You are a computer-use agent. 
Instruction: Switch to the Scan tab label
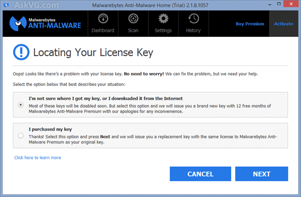point(133,31)
